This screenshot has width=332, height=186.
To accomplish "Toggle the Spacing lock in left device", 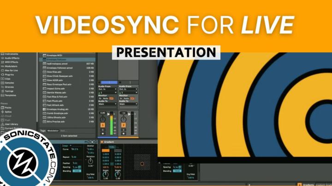I will pos(79,167).
